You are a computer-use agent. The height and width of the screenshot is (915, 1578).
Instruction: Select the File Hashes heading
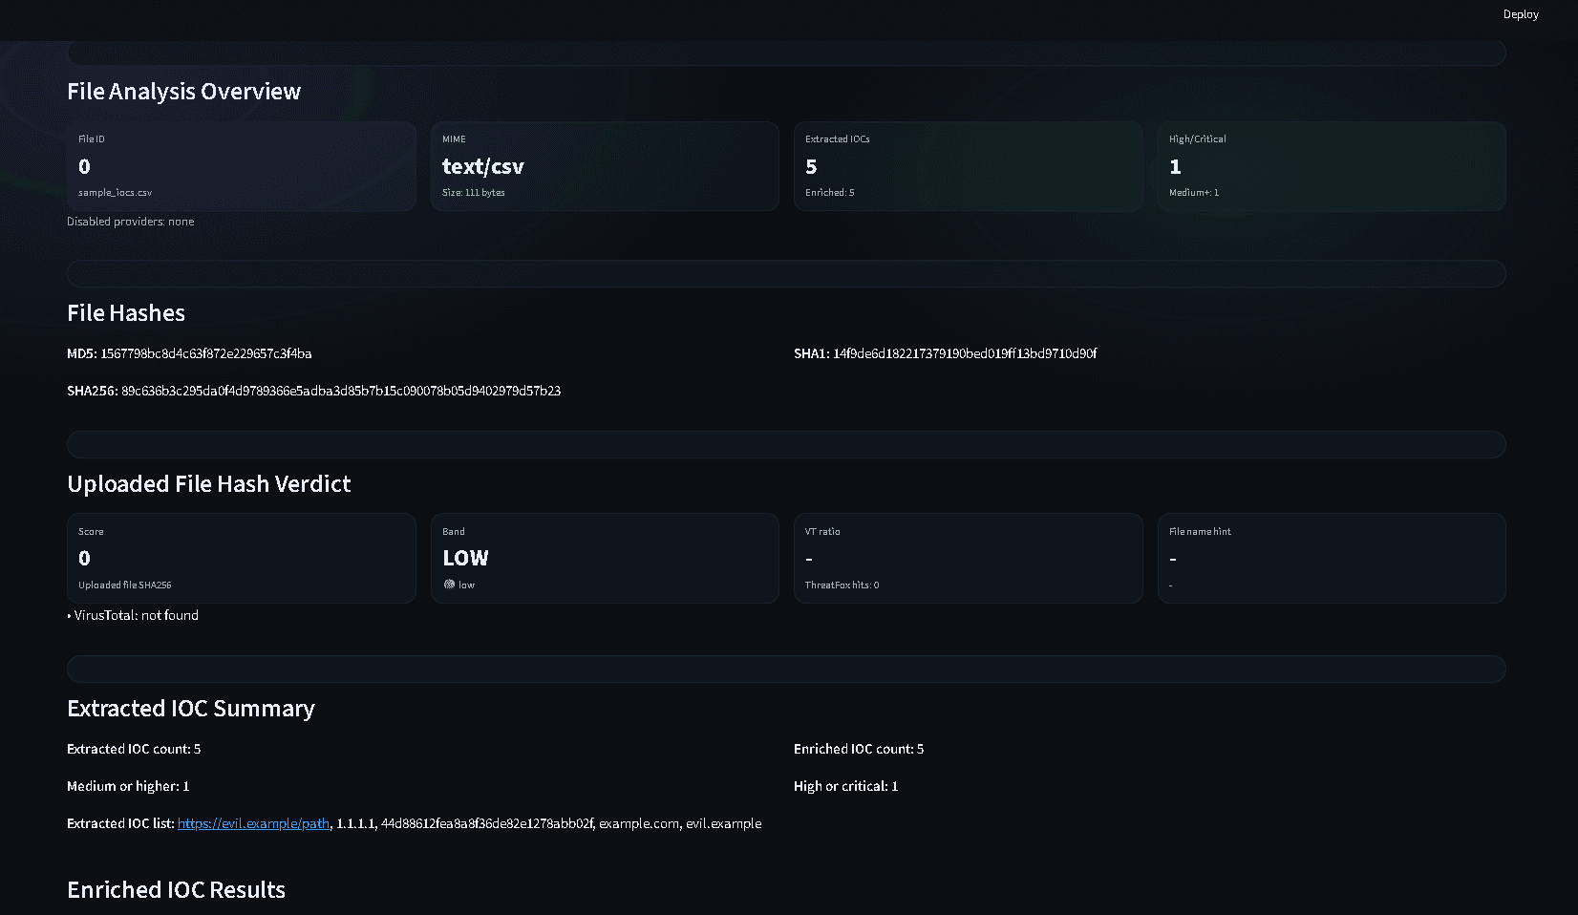(126, 313)
